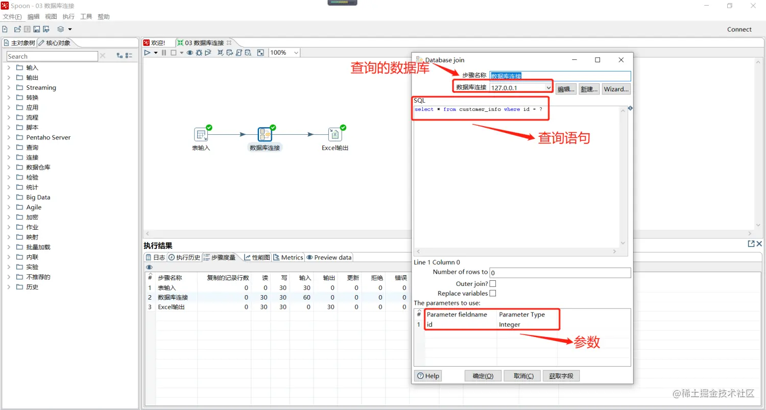Click the New file icon
Viewport: 766px width, 410px height.
tap(5, 29)
